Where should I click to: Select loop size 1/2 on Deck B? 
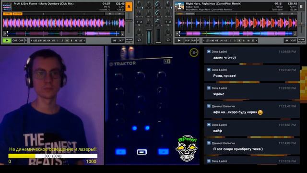[x=225, y=40]
